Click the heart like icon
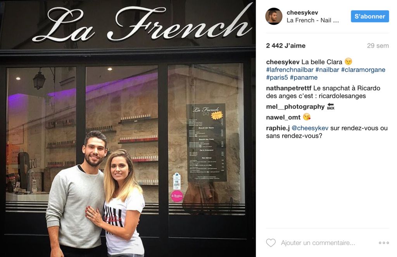Screen dimensions: 397x257 pos(271,243)
